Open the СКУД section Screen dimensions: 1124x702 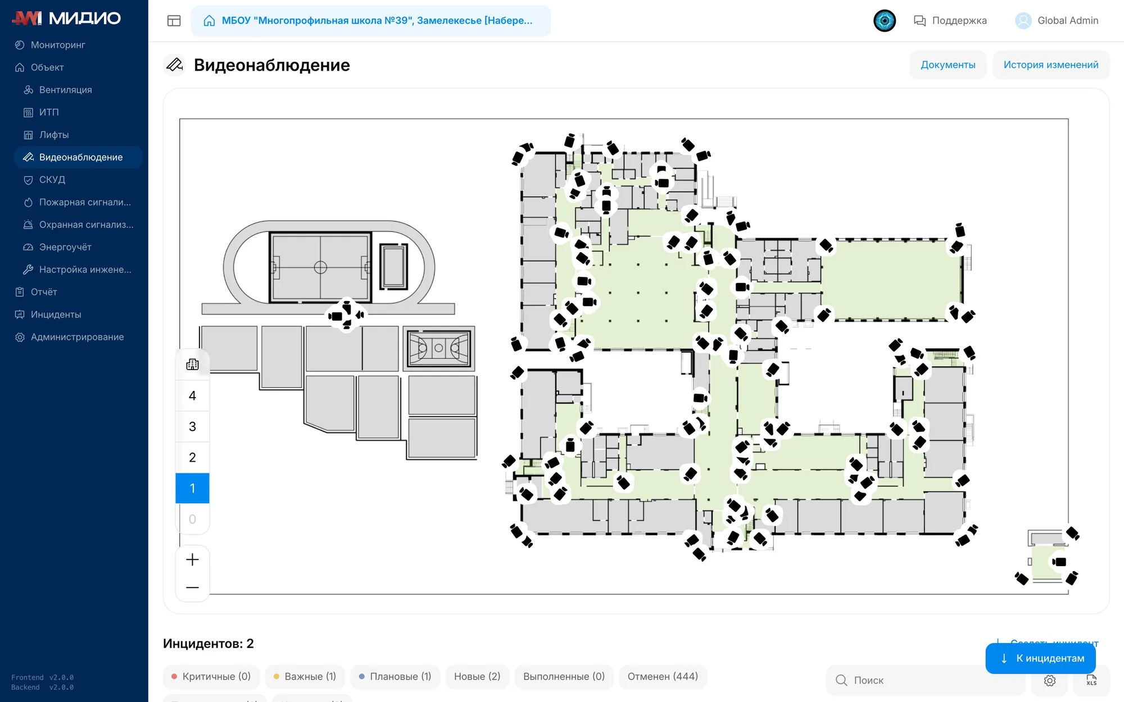pyautogui.click(x=52, y=180)
